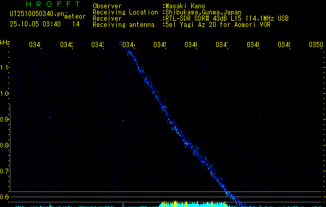Viewport: 326px width, 207px height.
Task: Click RTL-SDR SDR# receiver description
Action: [227, 19]
